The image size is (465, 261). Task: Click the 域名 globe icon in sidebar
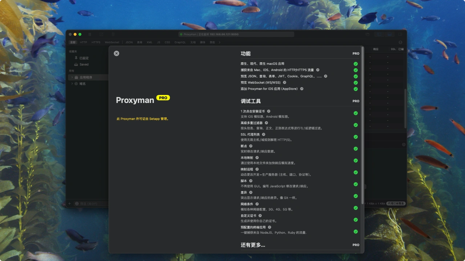(76, 84)
